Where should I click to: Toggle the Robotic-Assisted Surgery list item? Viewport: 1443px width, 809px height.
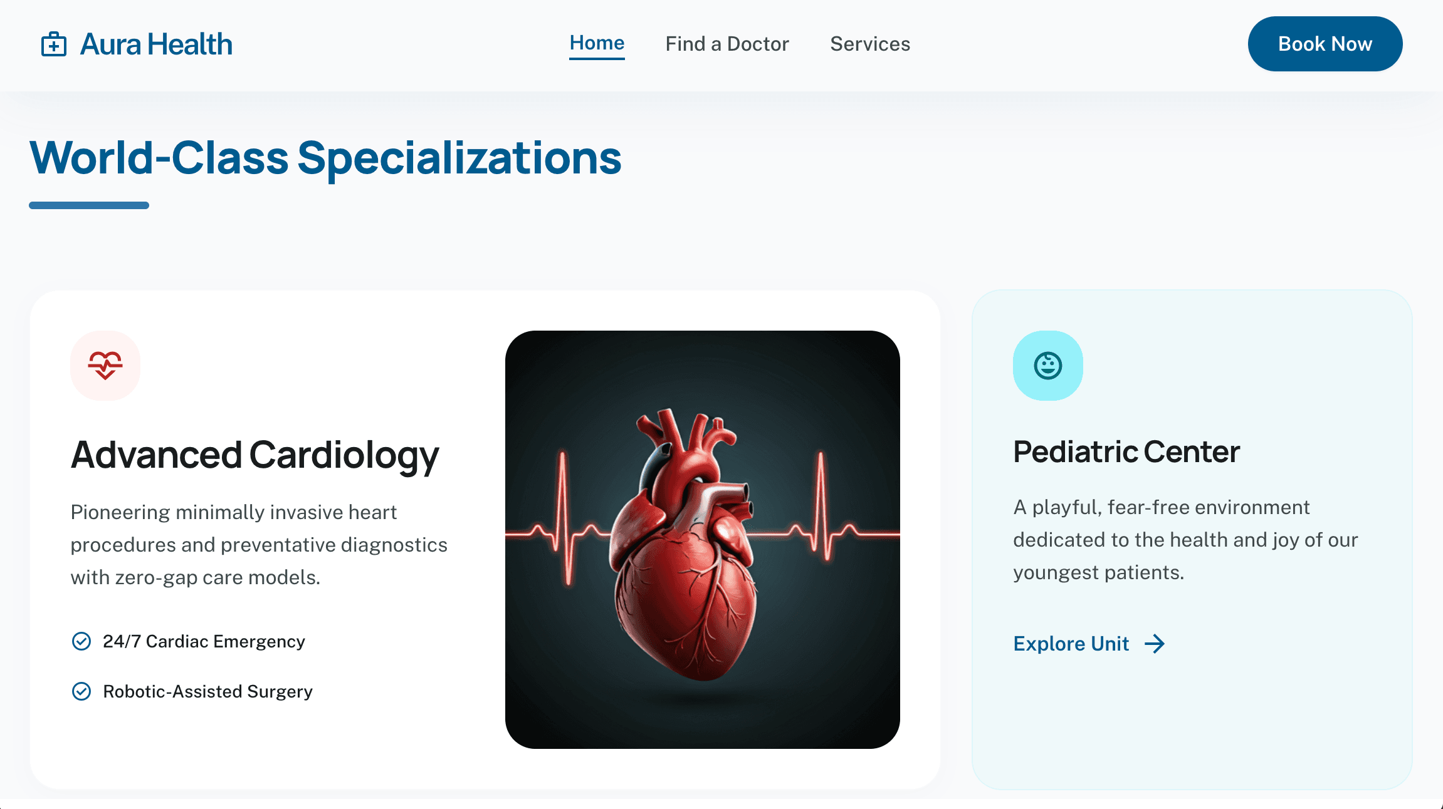coord(207,691)
